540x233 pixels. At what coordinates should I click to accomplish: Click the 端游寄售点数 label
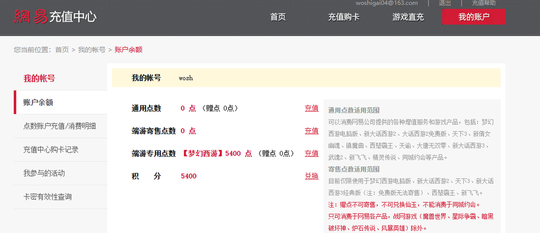pos(154,131)
